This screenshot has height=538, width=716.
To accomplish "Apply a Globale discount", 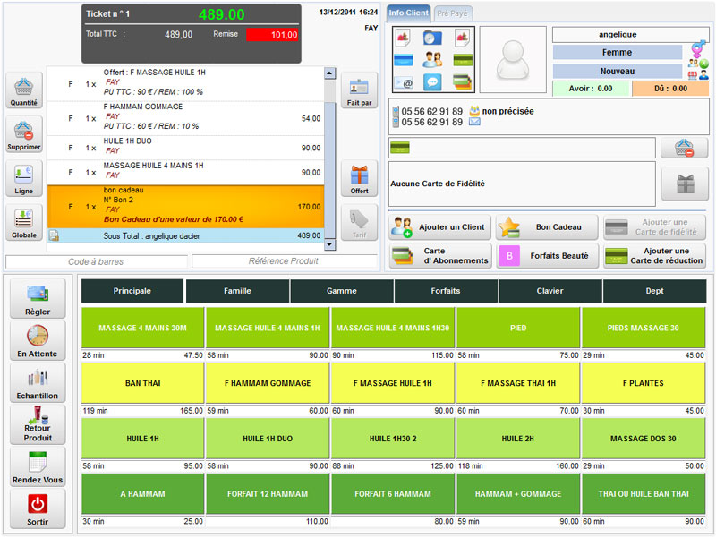I will (x=24, y=222).
